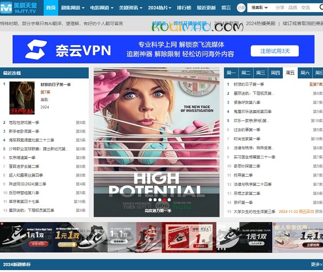Open the 2024年新剧 link
323x272 pixels.
coord(226,23)
